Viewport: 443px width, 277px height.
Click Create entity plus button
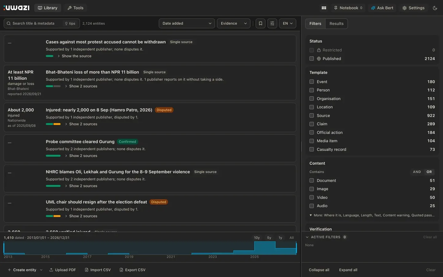point(22,270)
